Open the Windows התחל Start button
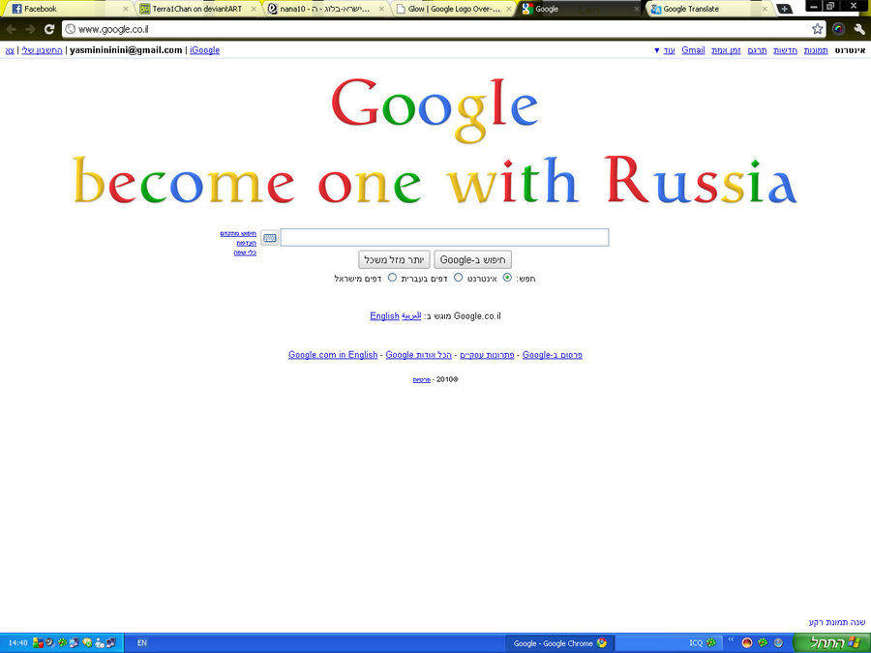This screenshot has height=653, width=871. 831,643
